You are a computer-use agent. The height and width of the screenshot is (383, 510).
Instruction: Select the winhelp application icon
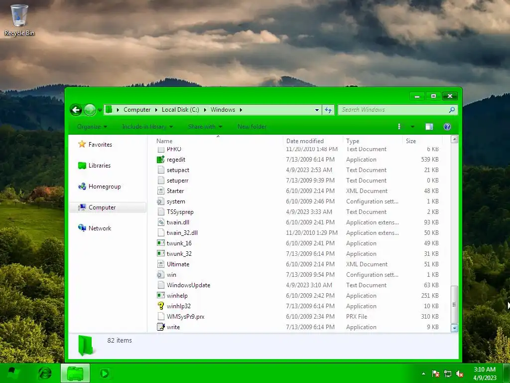pos(161,295)
